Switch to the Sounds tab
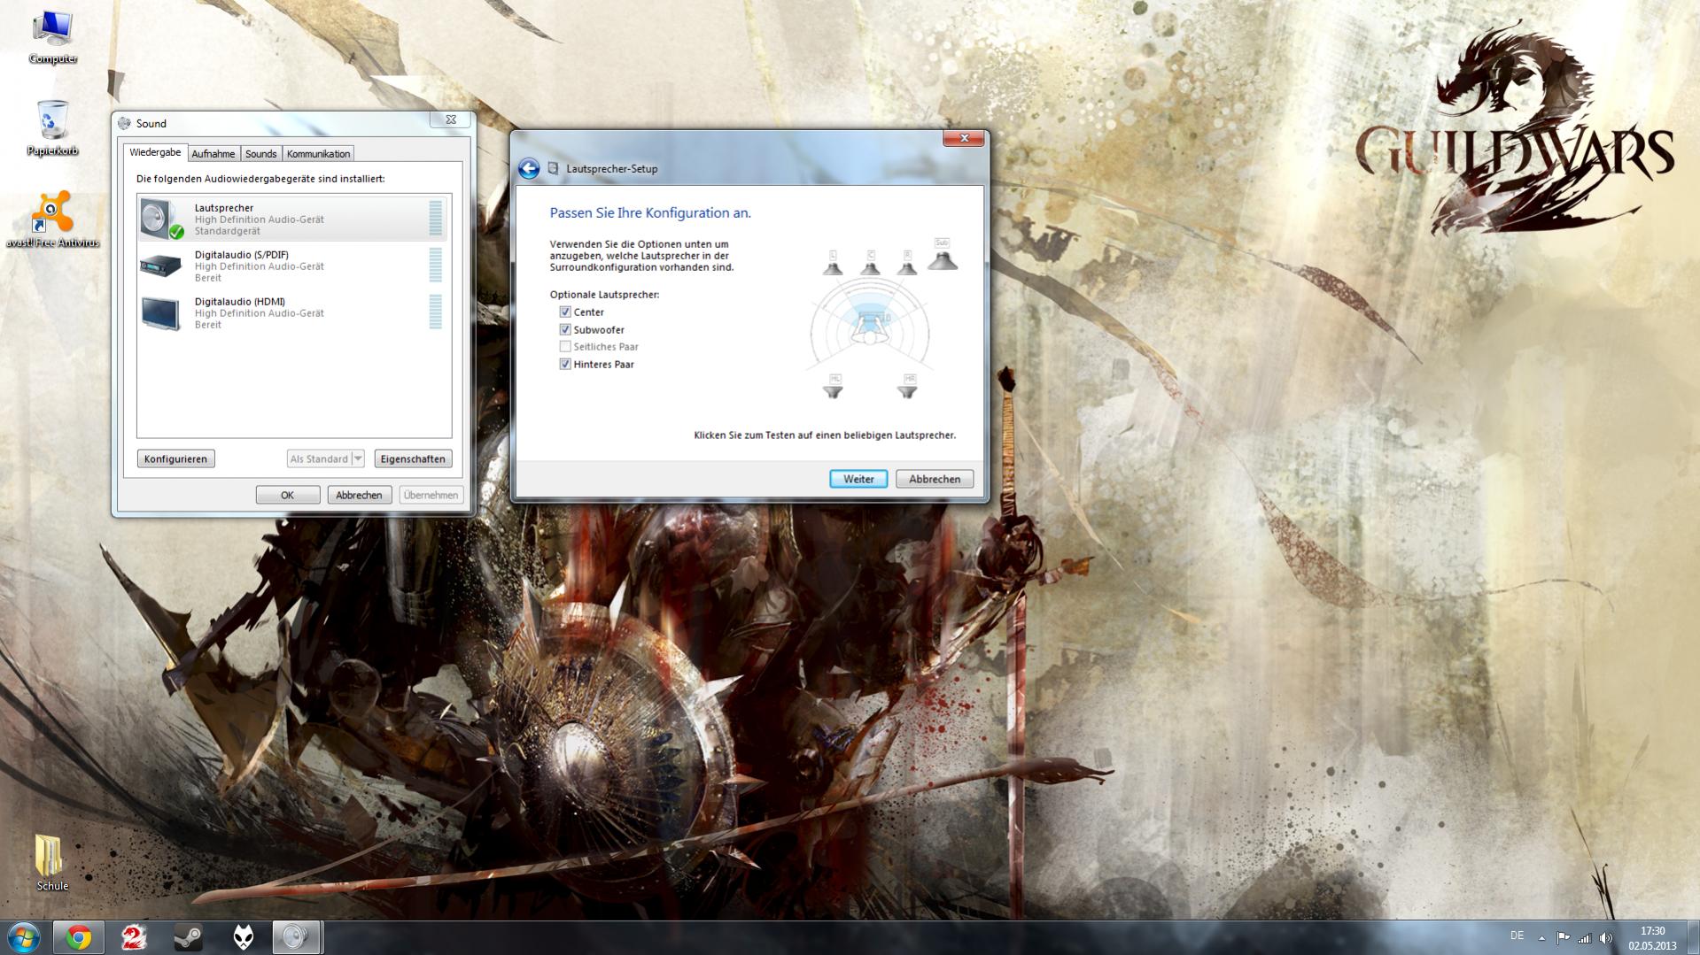The image size is (1700, 955). point(260,154)
